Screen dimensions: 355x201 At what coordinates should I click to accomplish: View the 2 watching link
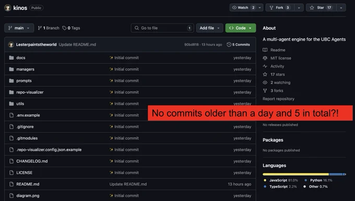tap(280, 82)
